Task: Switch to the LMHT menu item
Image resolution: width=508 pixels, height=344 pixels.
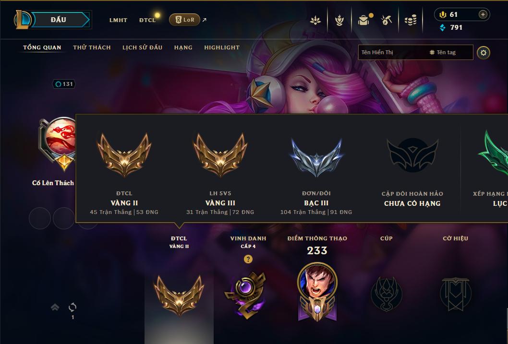Action: [118, 20]
